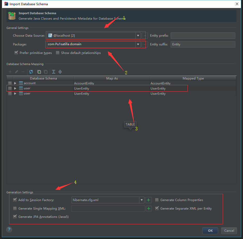
Task: Open the Add to Session Factory file dropdown
Action: 142,200
